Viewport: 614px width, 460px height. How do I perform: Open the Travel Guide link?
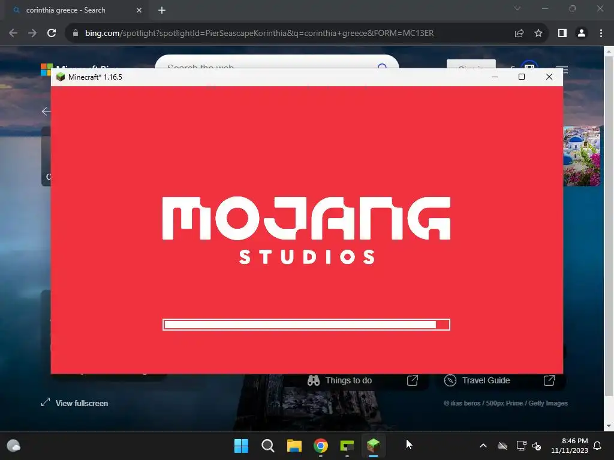coord(499,380)
